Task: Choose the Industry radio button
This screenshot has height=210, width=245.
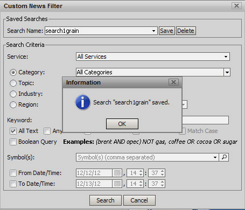Action: [x=13, y=94]
